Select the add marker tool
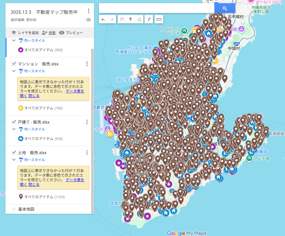Image resolution: width=285 pixels, height=236 pixels. click(x=130, y=20)
